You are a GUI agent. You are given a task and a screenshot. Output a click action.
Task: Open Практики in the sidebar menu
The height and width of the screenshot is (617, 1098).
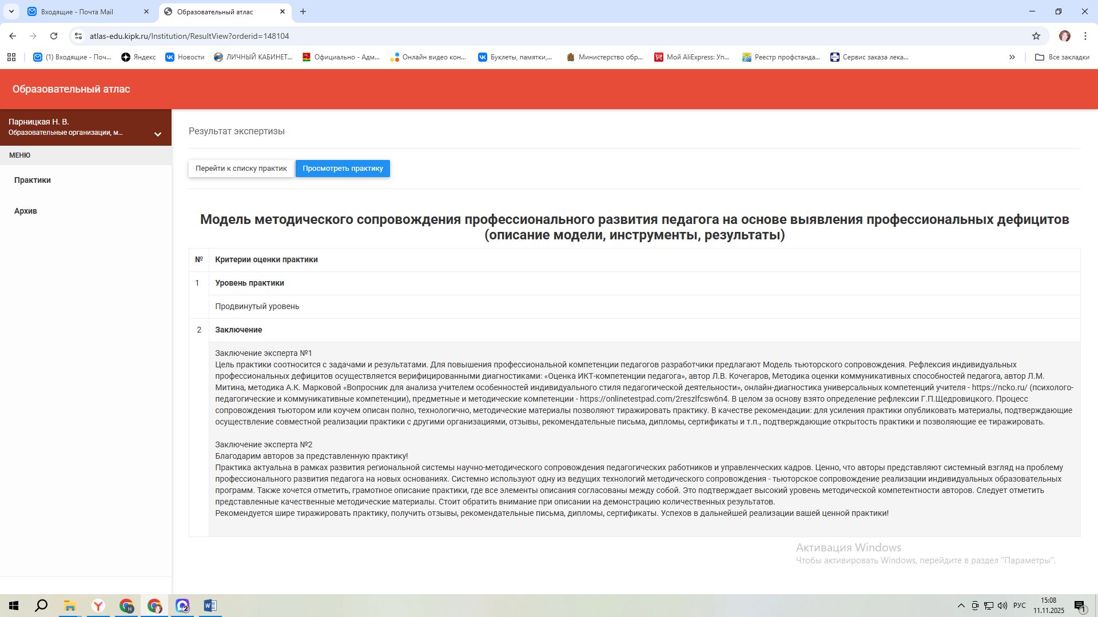pos(33,180)
